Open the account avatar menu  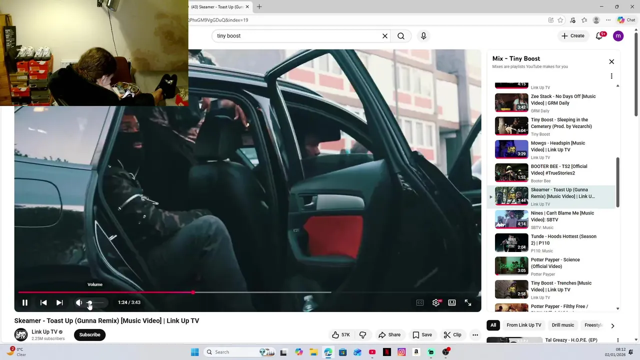[x=618, y=36]
